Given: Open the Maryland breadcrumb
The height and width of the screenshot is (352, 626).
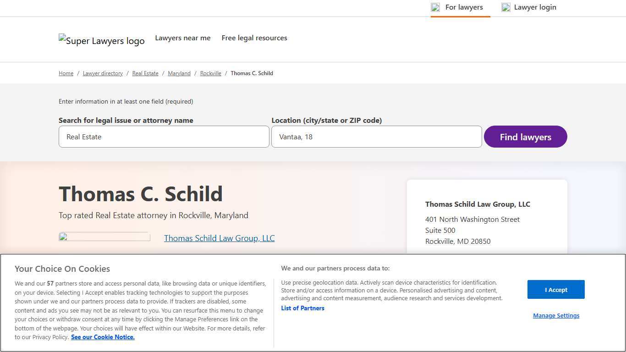Looking at the screenshot, I should (x=179, y=73).
